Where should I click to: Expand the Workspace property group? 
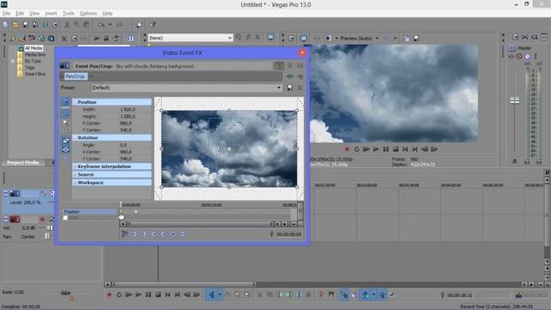coord(75,183)
